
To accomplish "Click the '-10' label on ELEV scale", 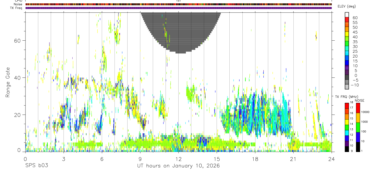I will click(x=355, y=85).
